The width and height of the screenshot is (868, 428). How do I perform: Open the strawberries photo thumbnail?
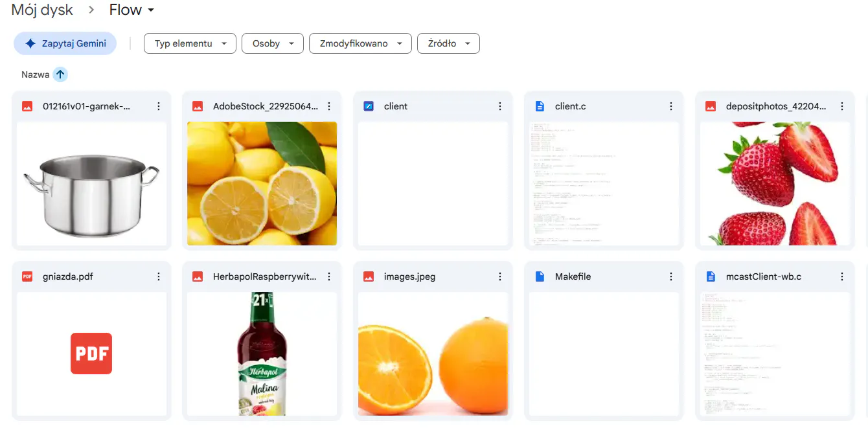[x=775, y=183]
